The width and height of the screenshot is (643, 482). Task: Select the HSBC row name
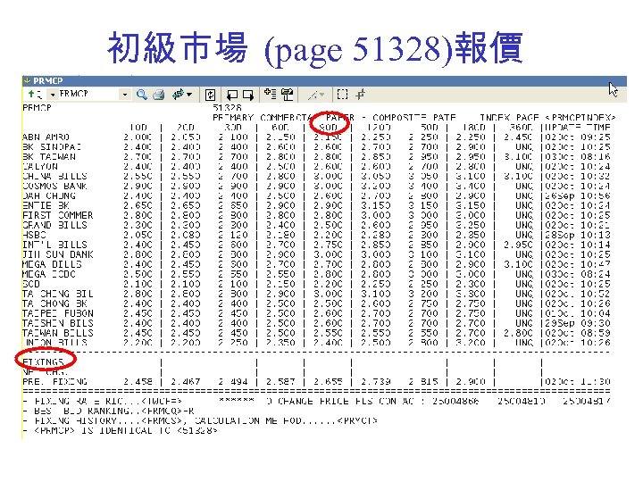[x=34, y=235]
